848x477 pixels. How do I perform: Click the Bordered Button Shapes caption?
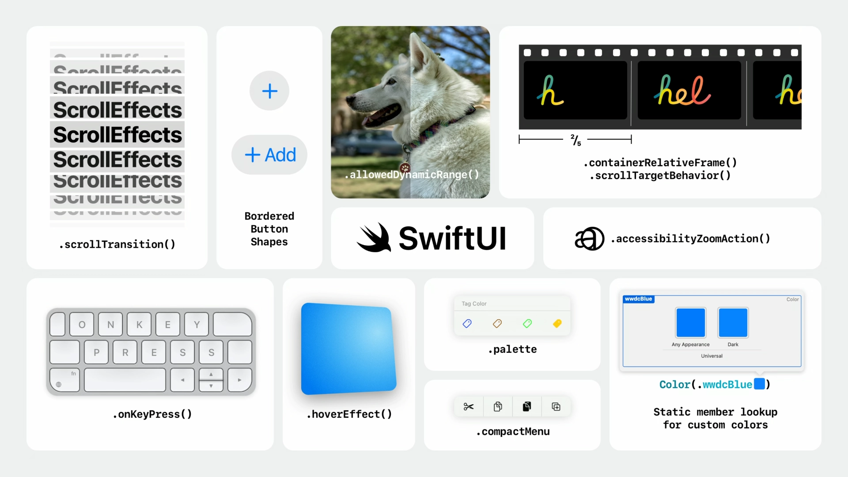[x=269, y=229]
